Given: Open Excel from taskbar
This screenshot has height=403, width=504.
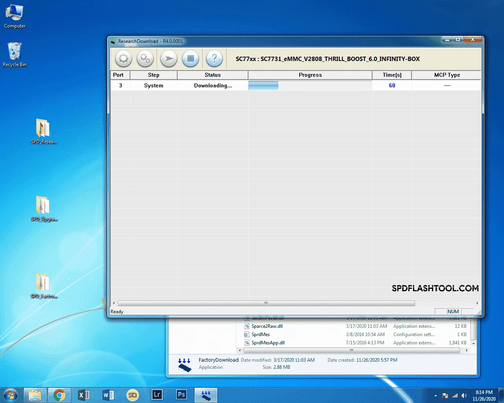Looking at the screenshot, I should click(x=84, y=395).
